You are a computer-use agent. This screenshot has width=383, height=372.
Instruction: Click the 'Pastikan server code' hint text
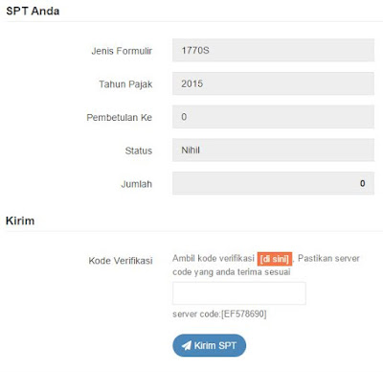coord(266,266)
